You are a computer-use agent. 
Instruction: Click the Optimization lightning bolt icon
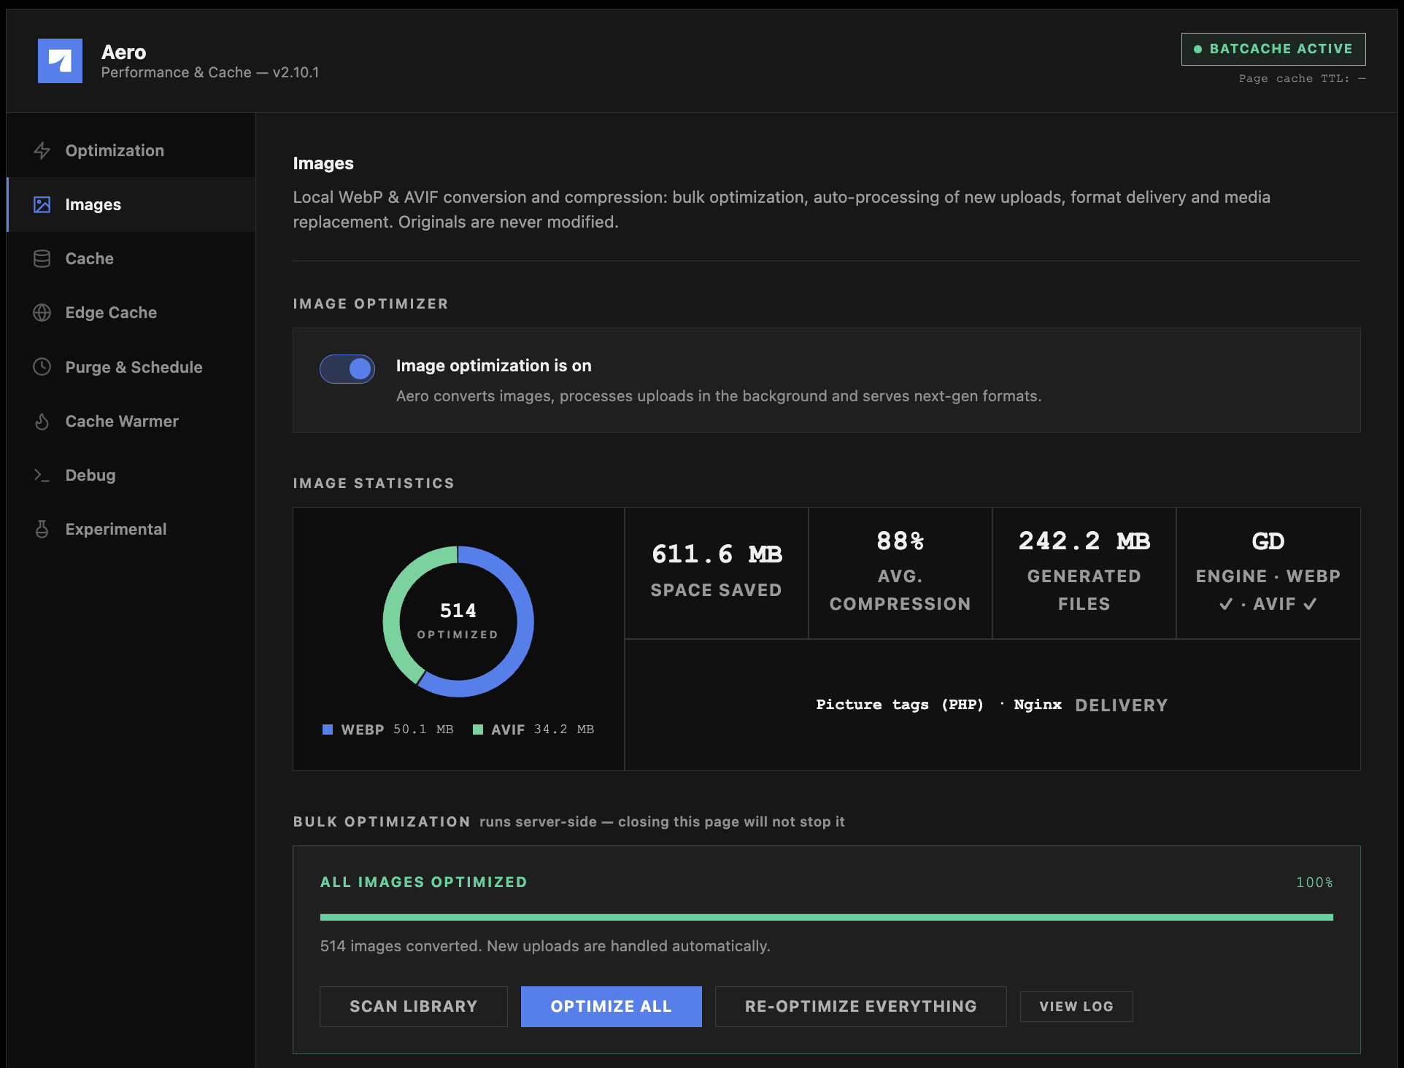click(x=42, y=150)
